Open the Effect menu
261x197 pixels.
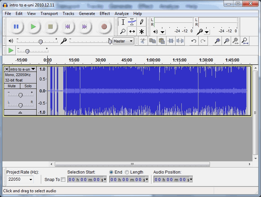(104, 14)
